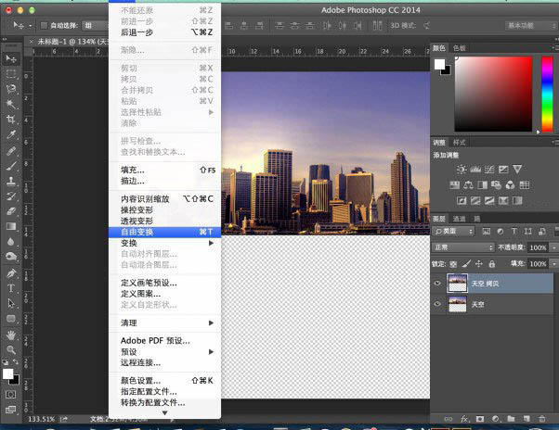The image size is (559, 430).
Task: Show more items at menu bottom arrow
Action: 164,413
